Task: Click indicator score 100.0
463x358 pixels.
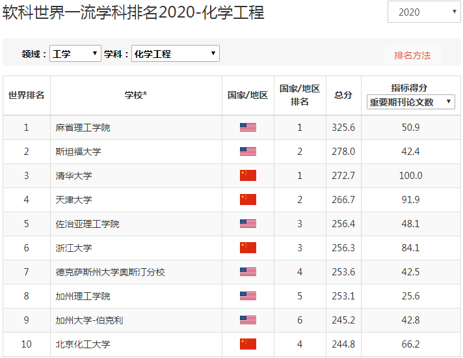Action: click(x=411, y=176)
